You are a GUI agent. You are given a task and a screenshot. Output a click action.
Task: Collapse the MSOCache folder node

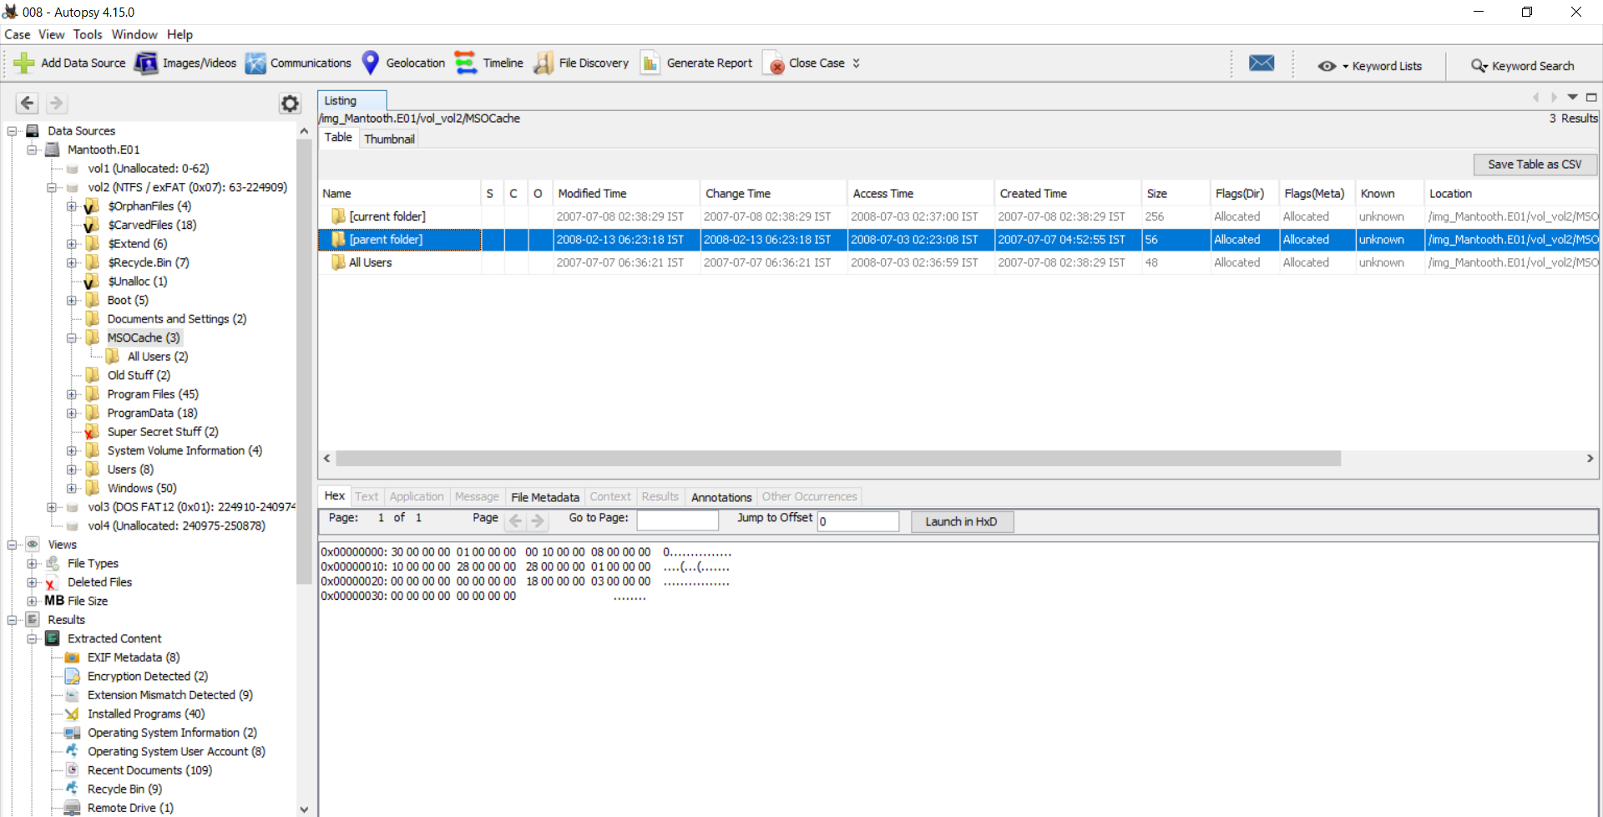tap(72, 337)
